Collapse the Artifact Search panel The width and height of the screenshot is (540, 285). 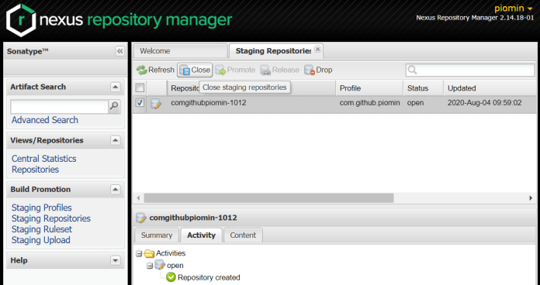pos(116,87)
